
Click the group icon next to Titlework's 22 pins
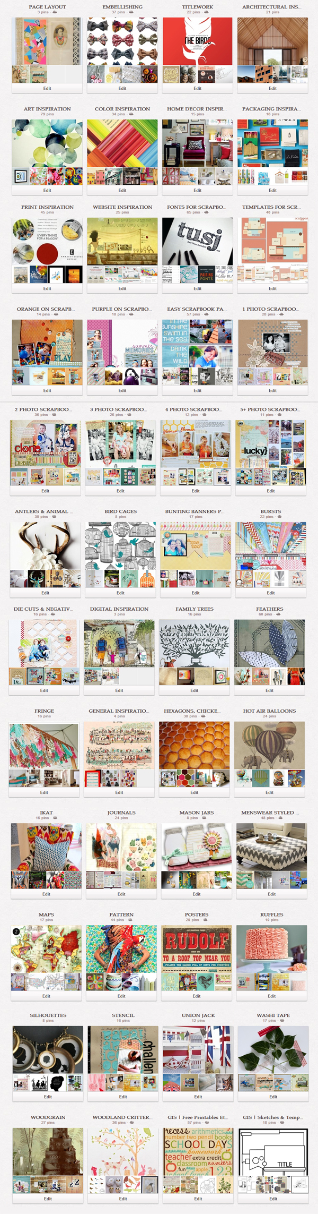tap(206, 12)
